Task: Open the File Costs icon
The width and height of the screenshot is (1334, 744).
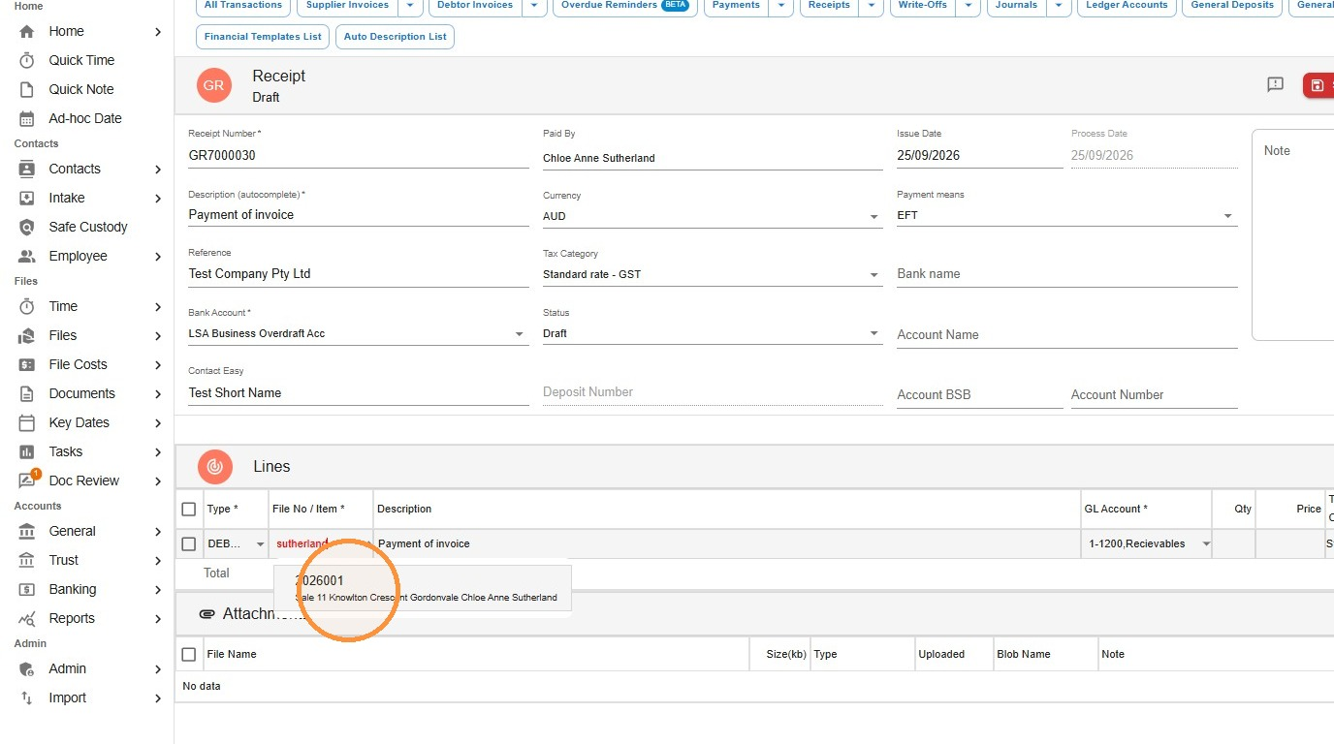Action: [x=27, y=364]
